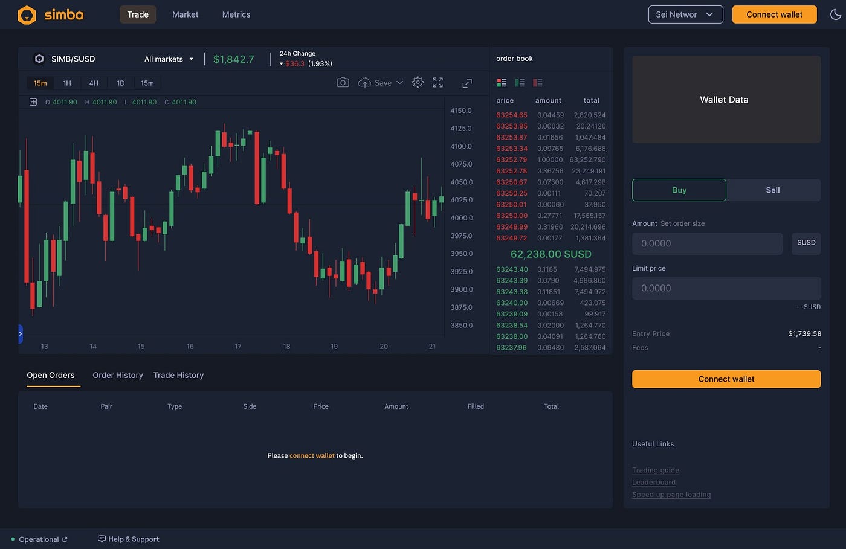Take a chart snapshot with the camera icon
846x549 pixels.
[343, 82]
